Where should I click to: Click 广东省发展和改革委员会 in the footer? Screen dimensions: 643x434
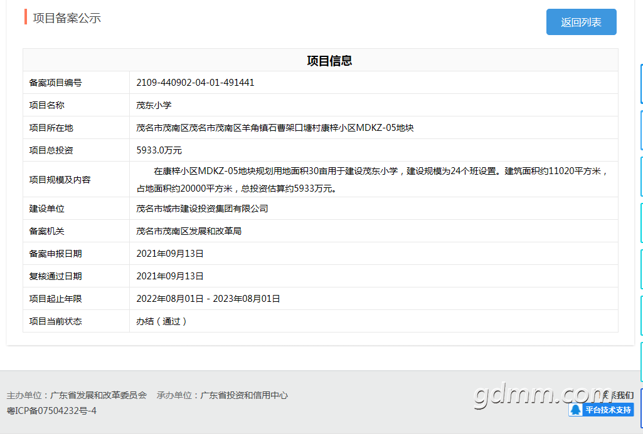click(x=98, y=396)
